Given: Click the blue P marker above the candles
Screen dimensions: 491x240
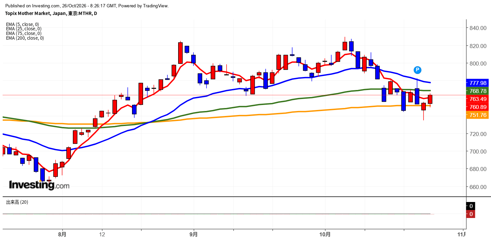Looking at the screenshot, I should click(x=417, y=70).
